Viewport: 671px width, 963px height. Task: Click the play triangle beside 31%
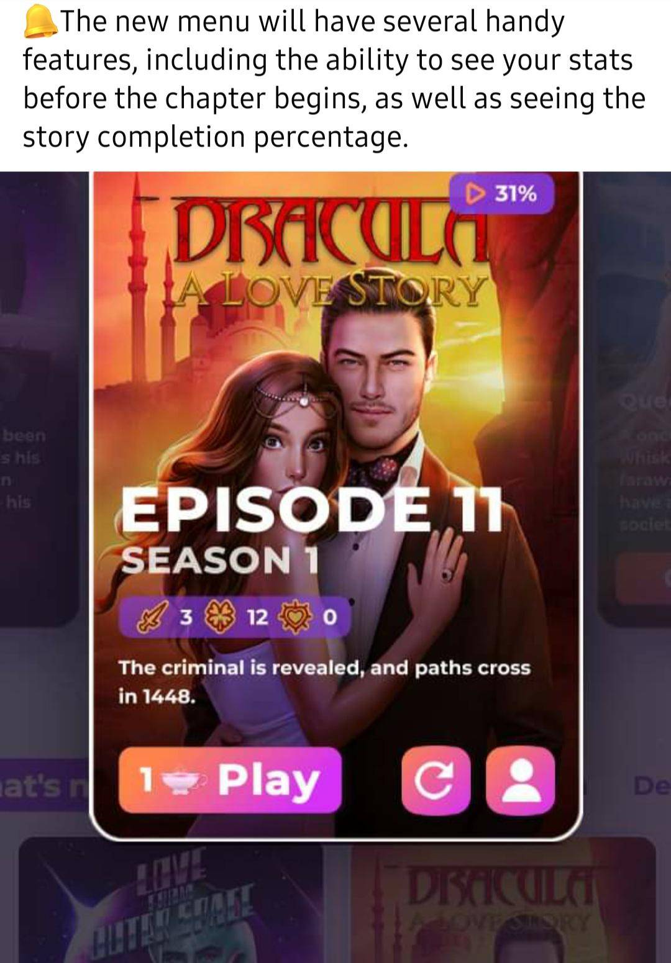point(475,194)
